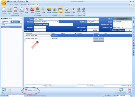This screenshot has height=97, width=135.
Task: Click the underlined Name label link
Action: click(31, 19)
